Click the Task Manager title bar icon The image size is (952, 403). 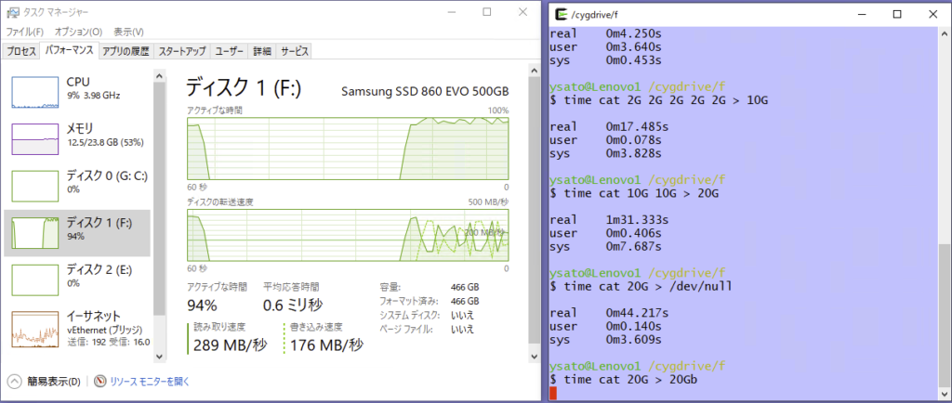(x=11, y=13)
